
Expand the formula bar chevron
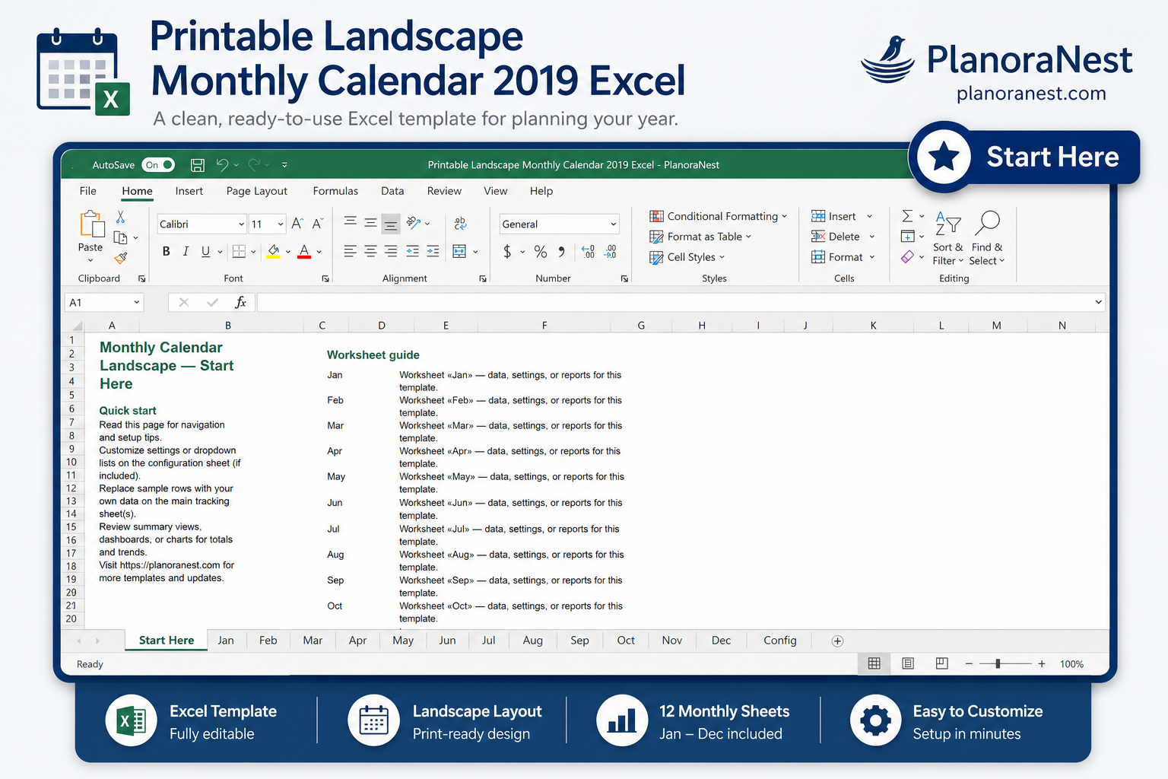1098,303
